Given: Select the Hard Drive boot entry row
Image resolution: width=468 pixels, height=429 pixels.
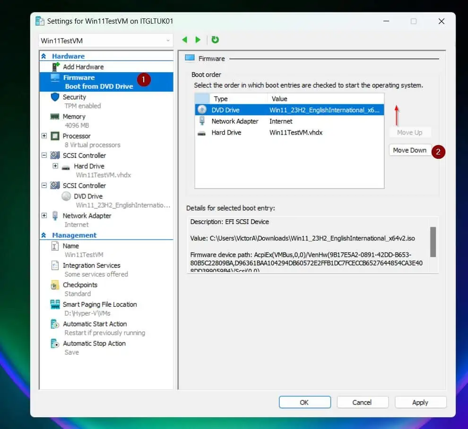Looking at the screenshot, I should coord(289,132).
